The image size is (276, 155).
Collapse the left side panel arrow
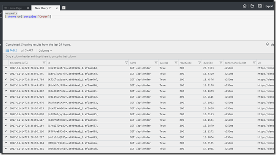1,14
